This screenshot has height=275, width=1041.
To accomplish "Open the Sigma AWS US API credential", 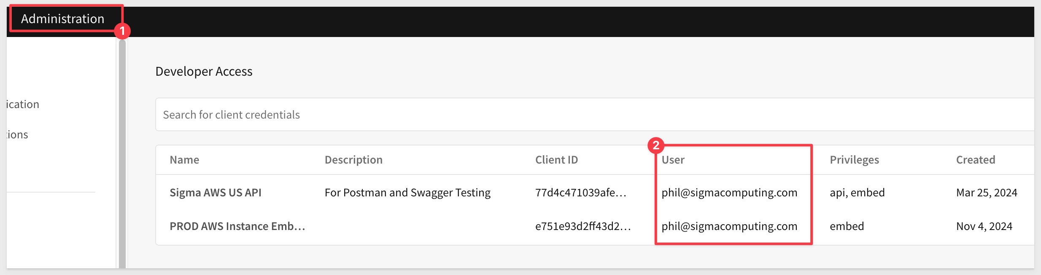I will coord(216,193).
